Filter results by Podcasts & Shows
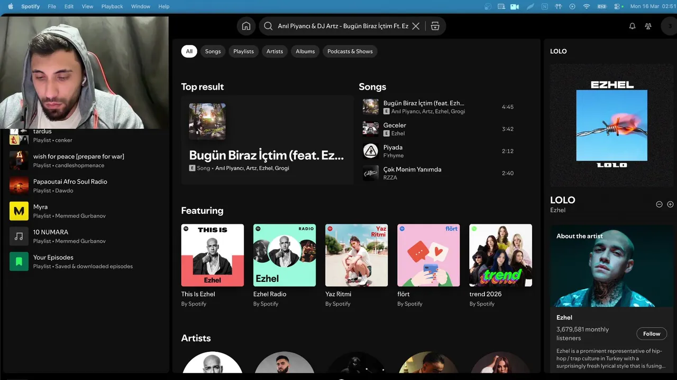This screenshot has height=380, width=677. pos(350,51)
